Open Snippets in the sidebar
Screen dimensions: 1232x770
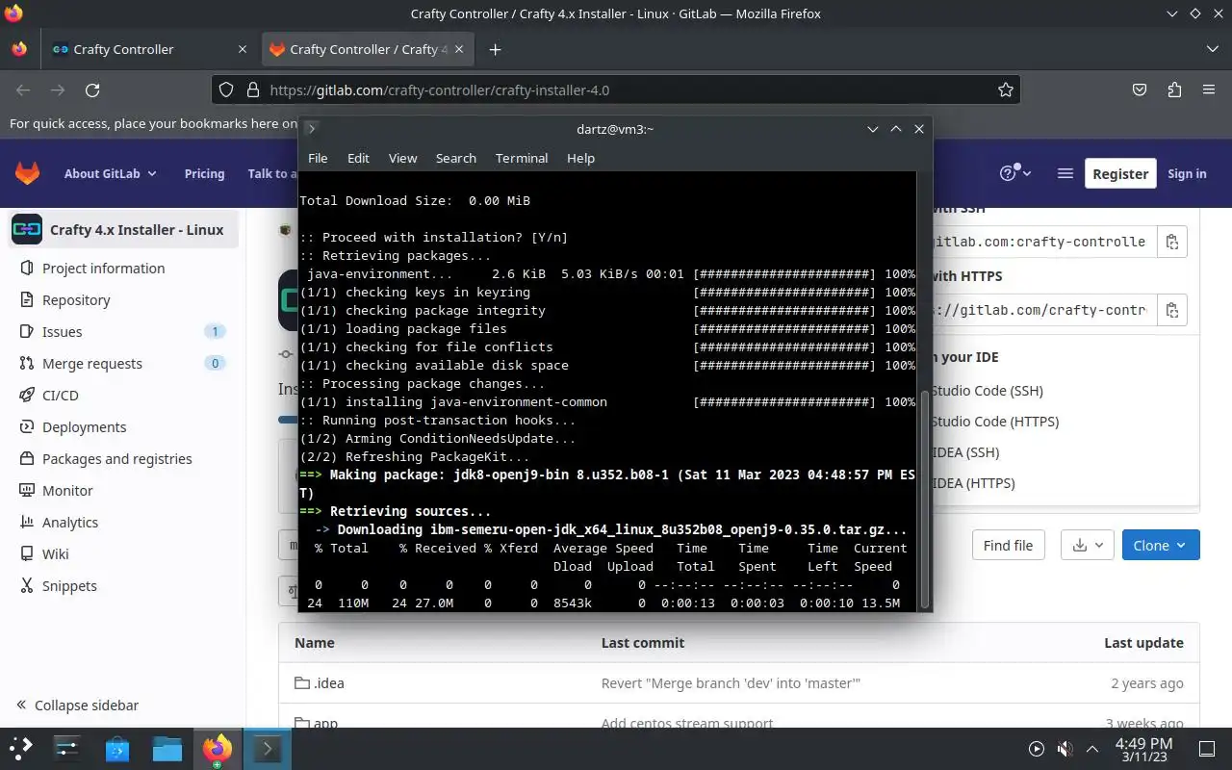coord(123,585)
